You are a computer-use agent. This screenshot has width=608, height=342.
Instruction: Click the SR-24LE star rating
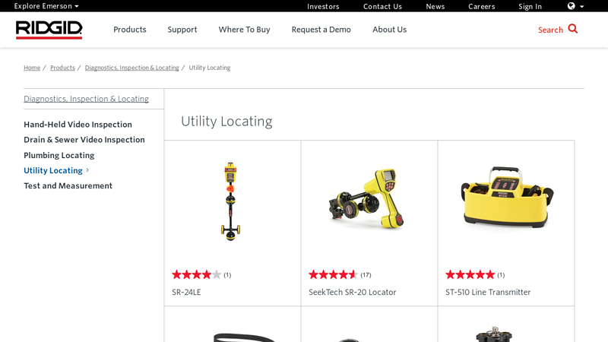[197, 275]
